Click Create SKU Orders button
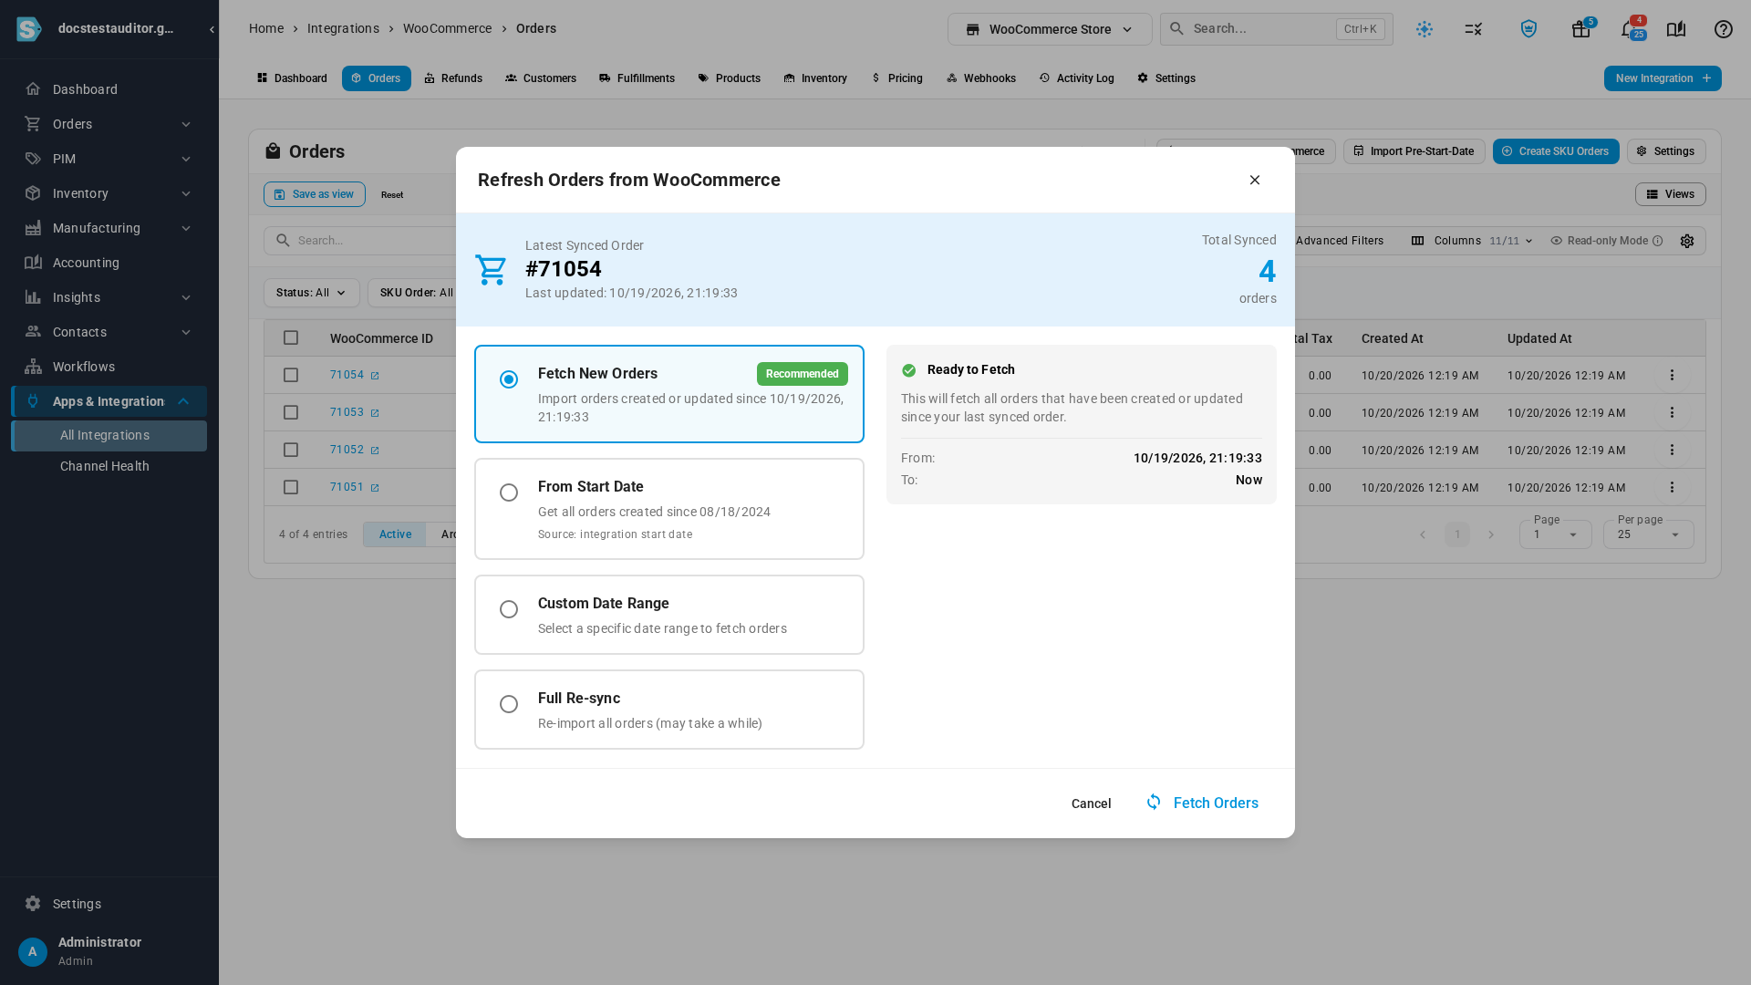 tap(1556, 151)
